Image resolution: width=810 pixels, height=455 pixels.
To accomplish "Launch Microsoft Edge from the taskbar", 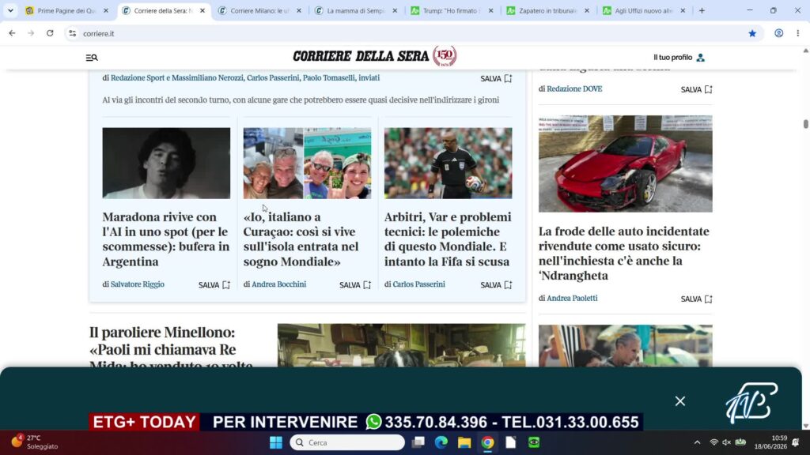I will (x=441, y=442).
